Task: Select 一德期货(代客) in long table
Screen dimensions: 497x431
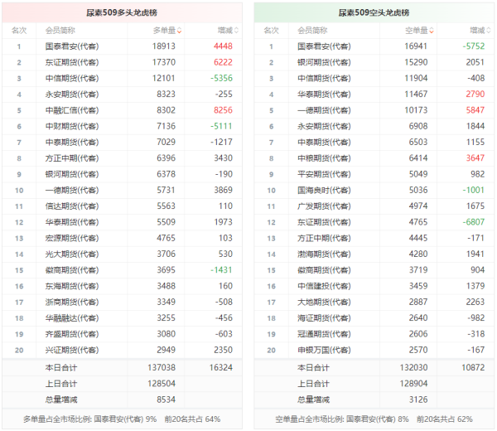Action: click(72, 190)
